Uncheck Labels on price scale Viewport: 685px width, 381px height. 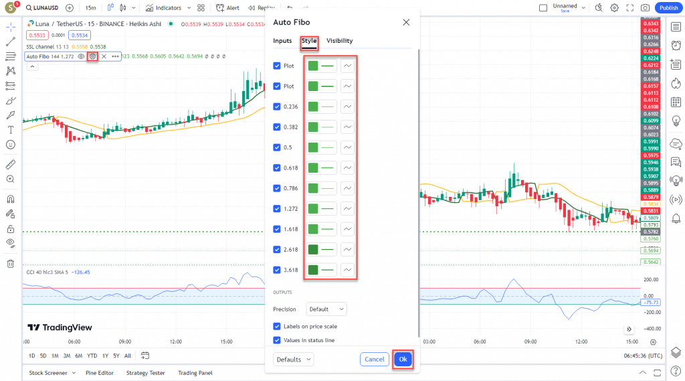276,326
